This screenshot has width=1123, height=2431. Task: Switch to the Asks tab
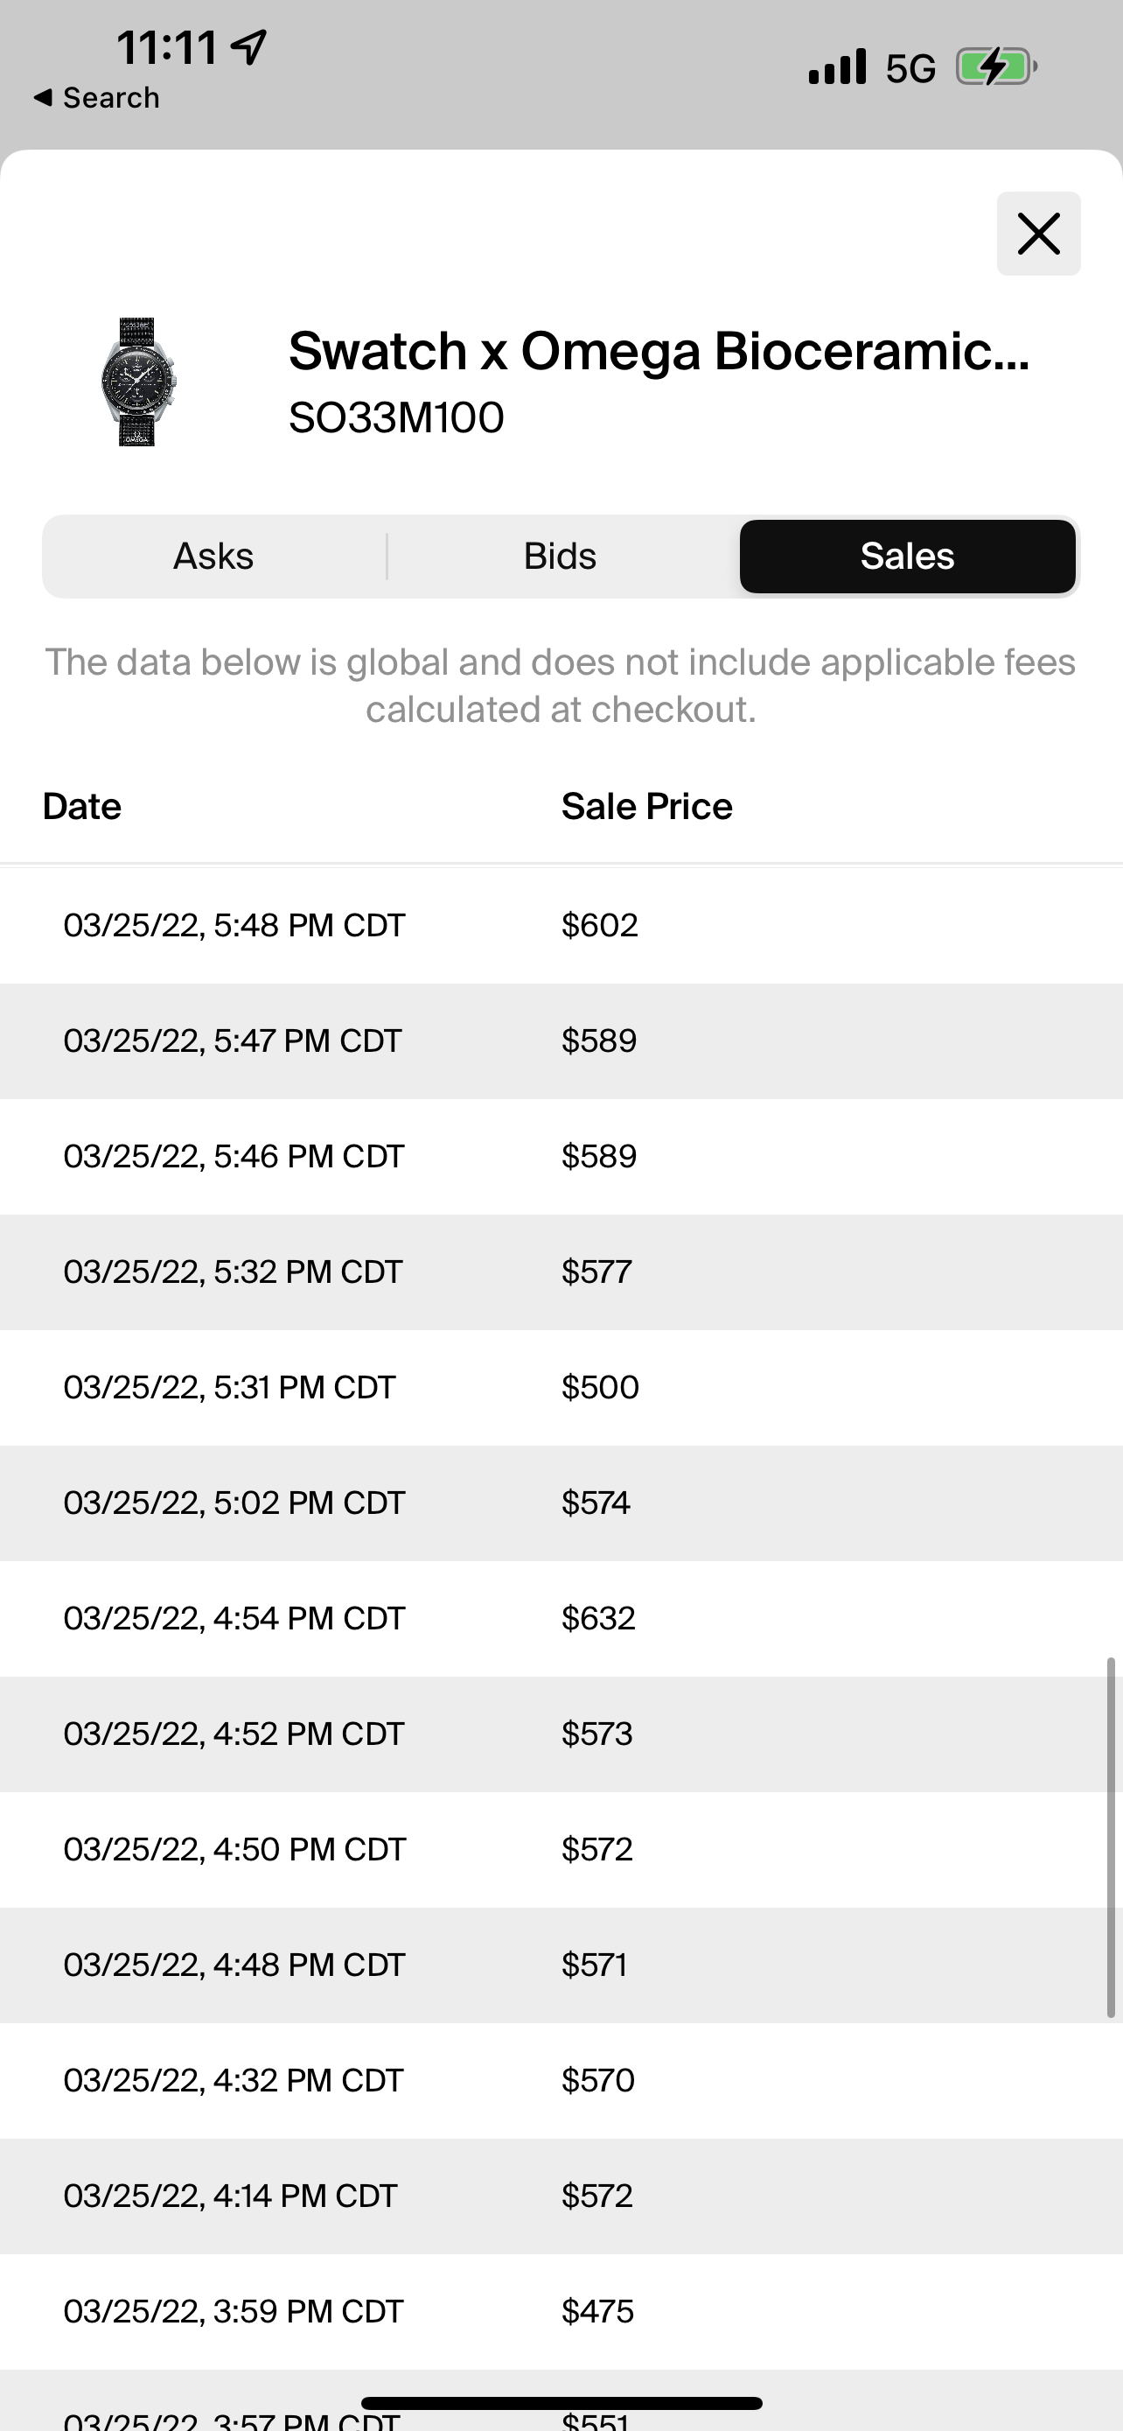[213, 557]
